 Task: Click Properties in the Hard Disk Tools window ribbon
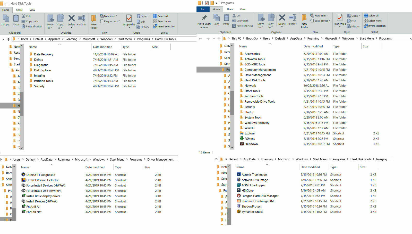pos(129,21)
